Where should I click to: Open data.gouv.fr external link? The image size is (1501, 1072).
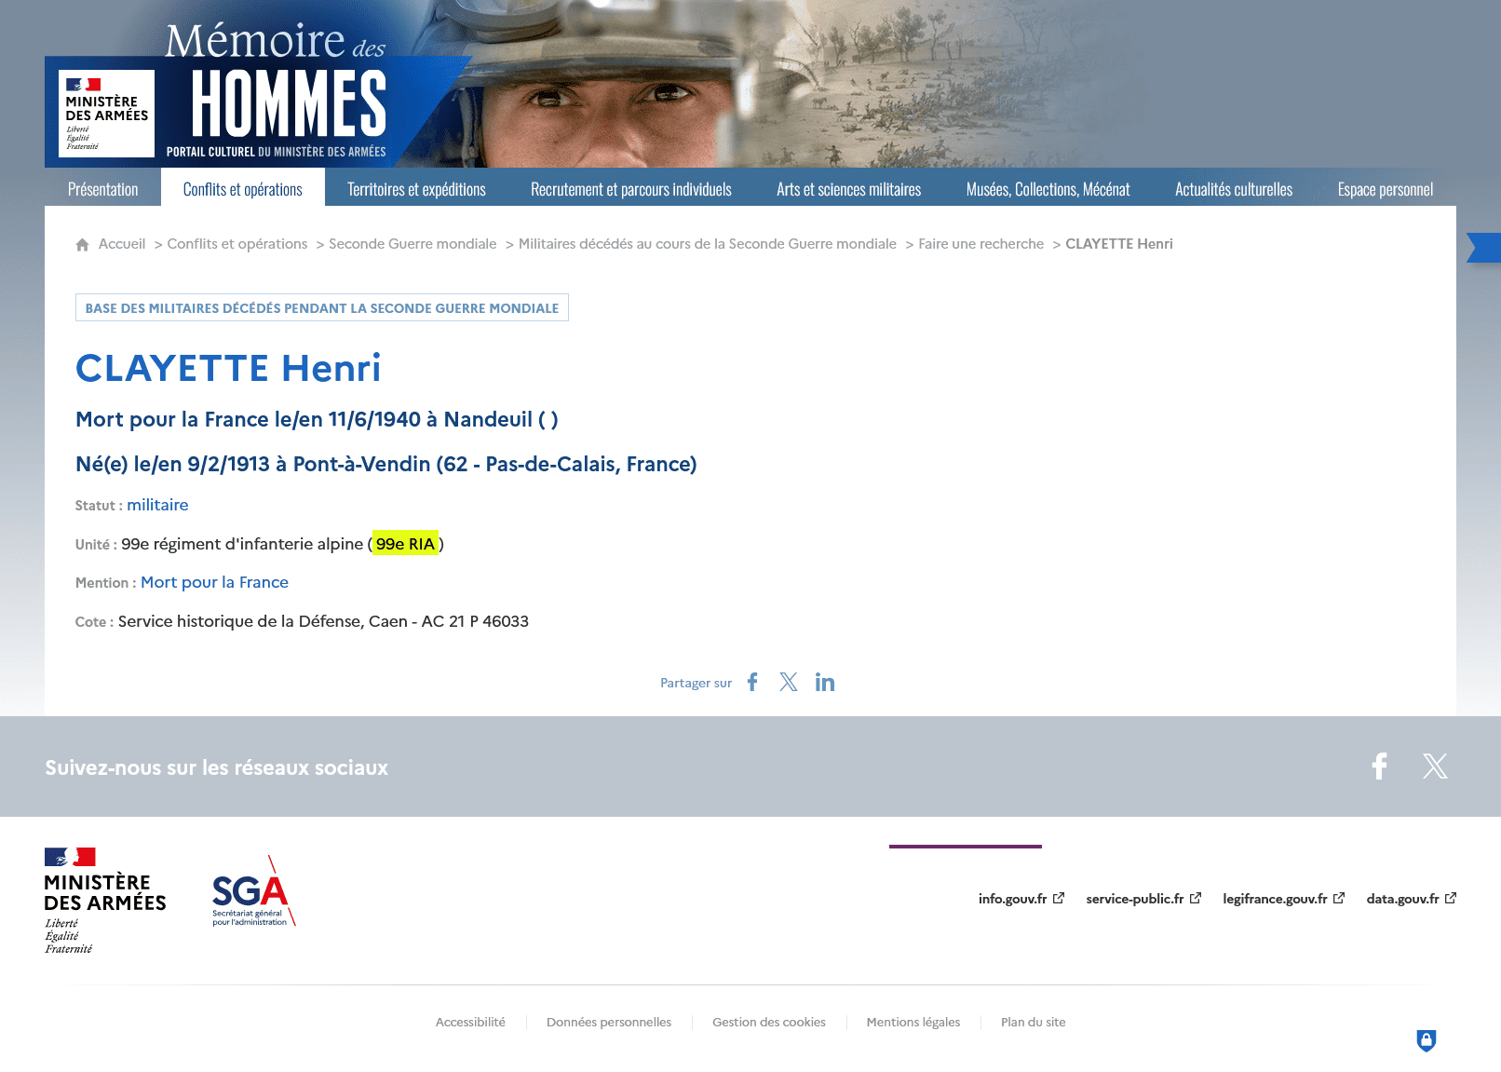(1412, 899)
